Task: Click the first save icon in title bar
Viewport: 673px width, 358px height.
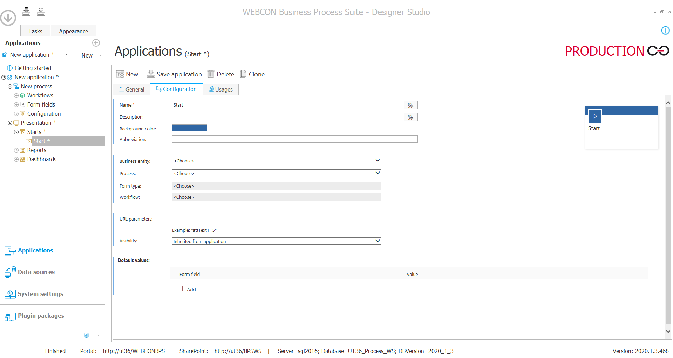Action: (26, 12)
